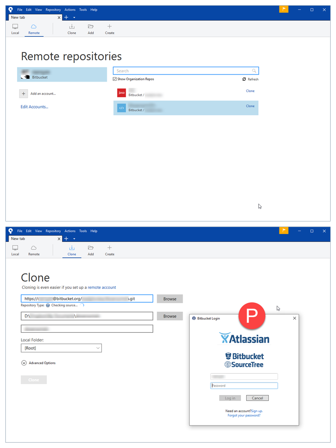Open the Actions menu in the top window

point(70,10)
